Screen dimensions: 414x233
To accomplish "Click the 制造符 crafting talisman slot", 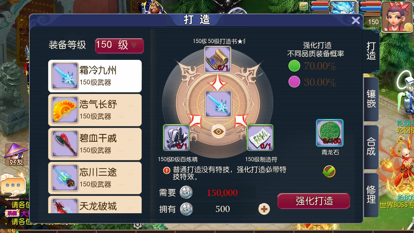I will (260, 138).
